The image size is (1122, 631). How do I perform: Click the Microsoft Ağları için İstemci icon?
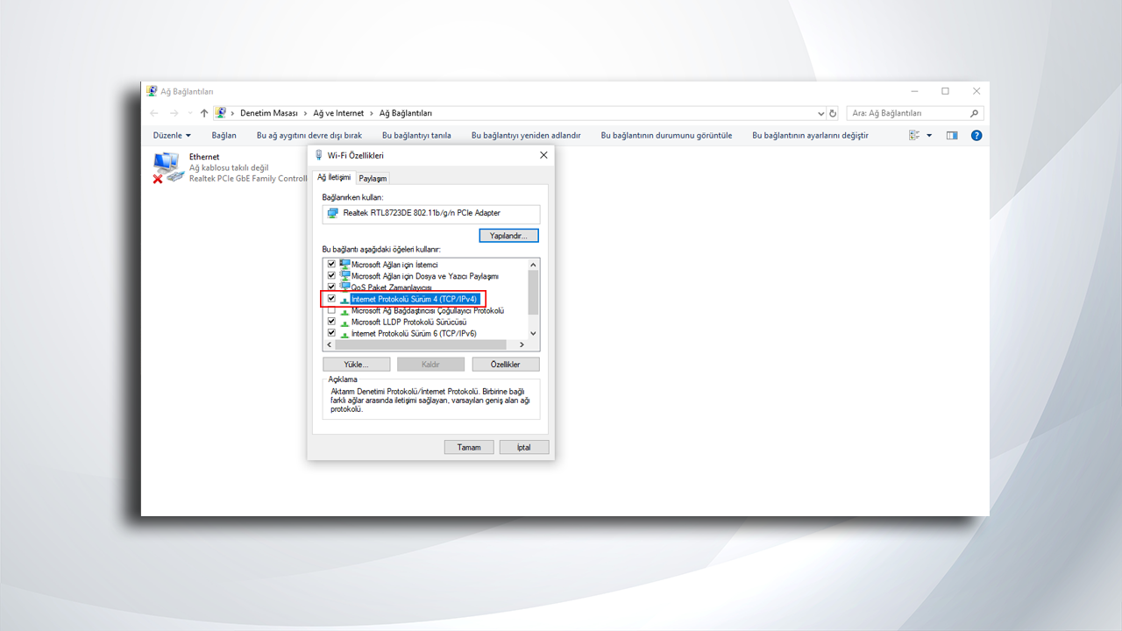click(x=344, y=265)
